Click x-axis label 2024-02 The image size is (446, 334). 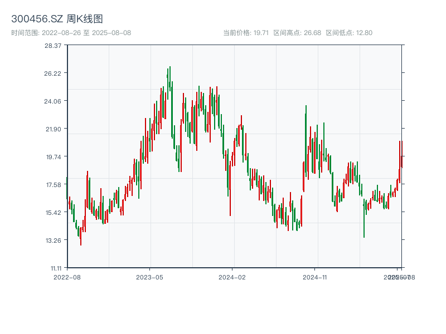(x=232, y=277)
